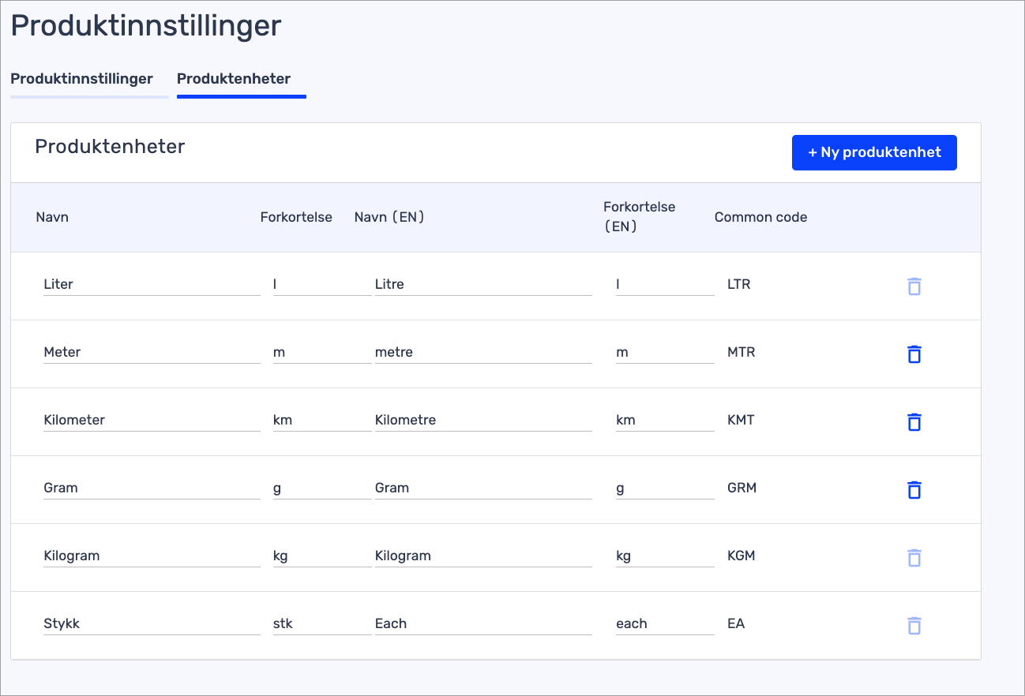Viewport: 1025px width, 696px height.
Task: Edit the English name field in Gram row
Action: pos(483,488)
